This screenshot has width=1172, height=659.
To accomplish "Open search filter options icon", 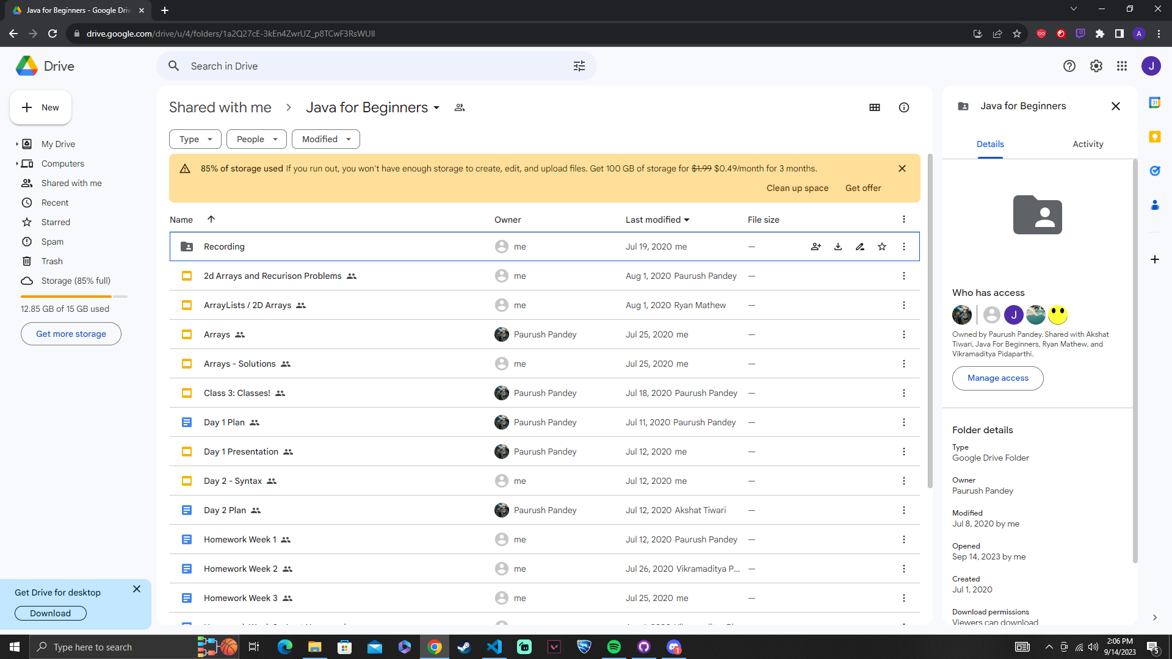I will click(579, 66).
